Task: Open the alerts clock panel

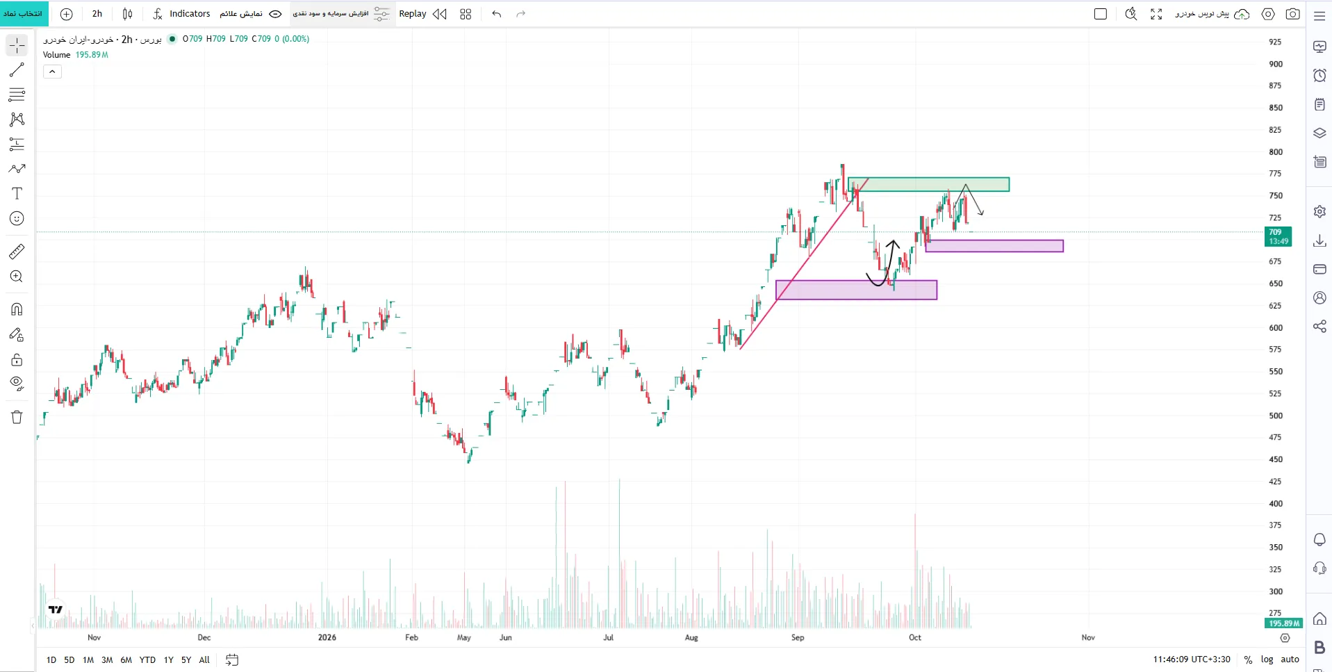Action: coord(1319,75)
